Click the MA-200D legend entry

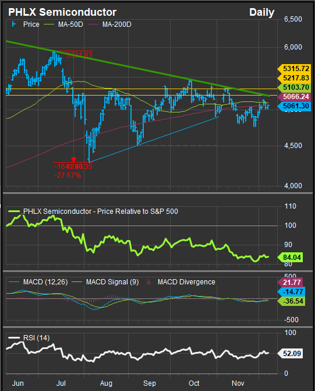(x=109, y=24)
